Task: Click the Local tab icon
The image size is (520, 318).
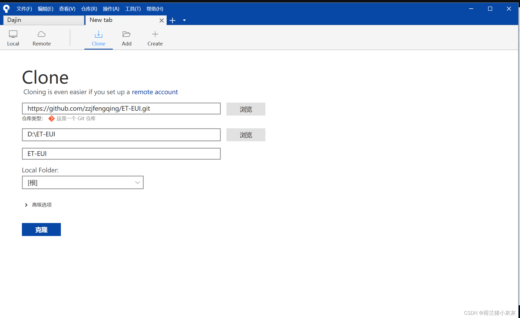Action: tap(13, 34)
